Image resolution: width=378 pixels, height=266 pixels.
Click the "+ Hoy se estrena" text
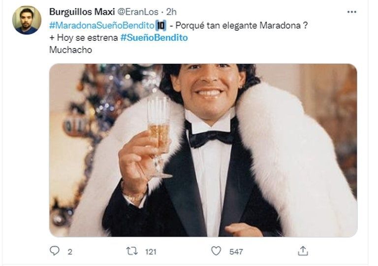(84, 38)
